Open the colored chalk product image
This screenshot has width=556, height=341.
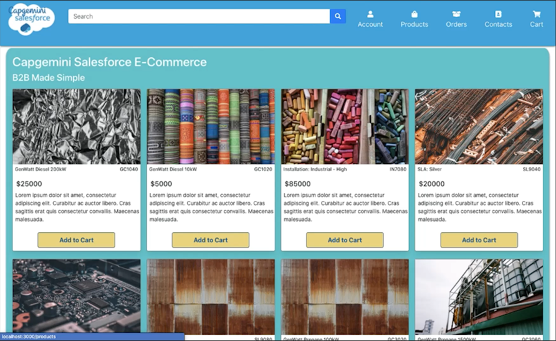(x=345, y=127)
